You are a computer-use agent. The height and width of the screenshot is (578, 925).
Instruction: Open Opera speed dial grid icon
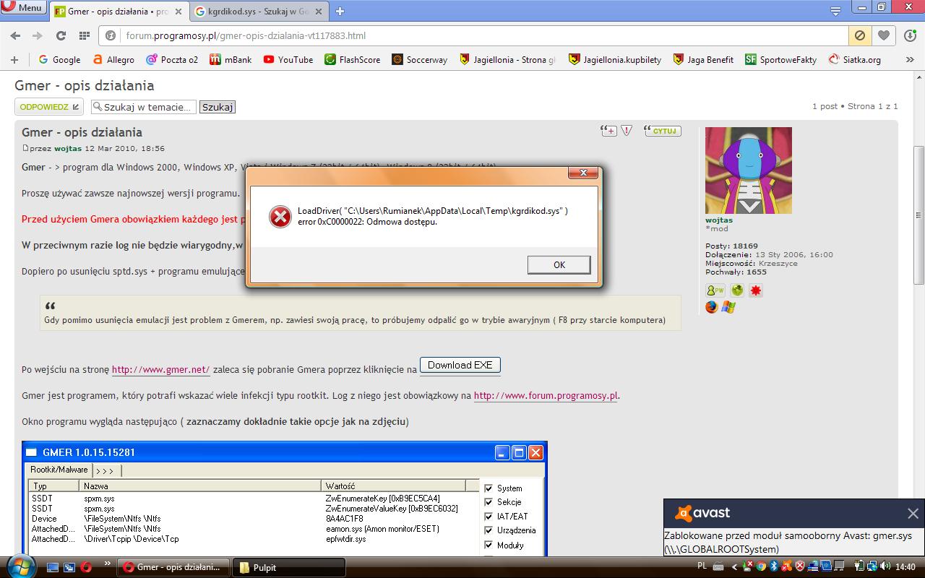click(x=85, y=35)
